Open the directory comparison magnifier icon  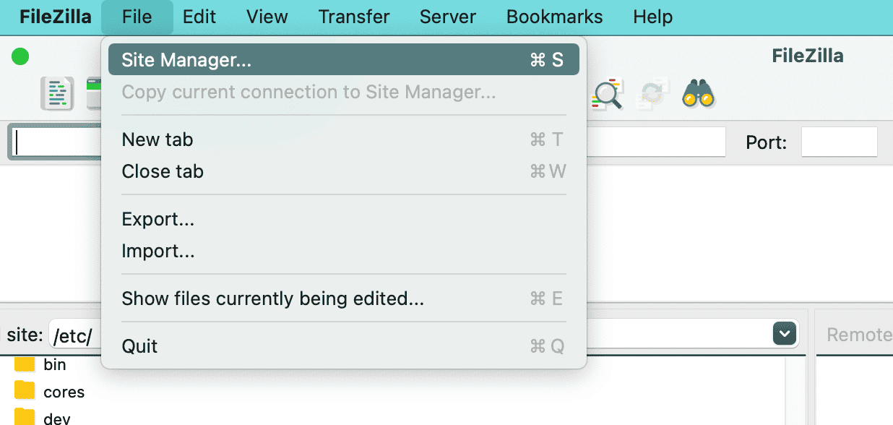pos(609,93)
